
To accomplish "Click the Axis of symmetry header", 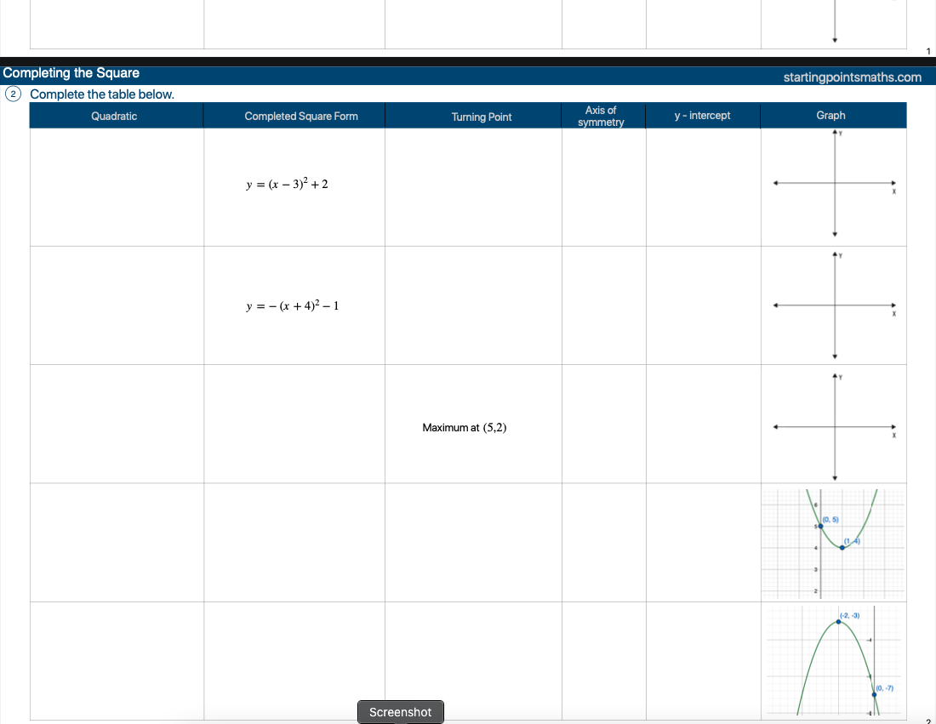I will tap(601, 117).
